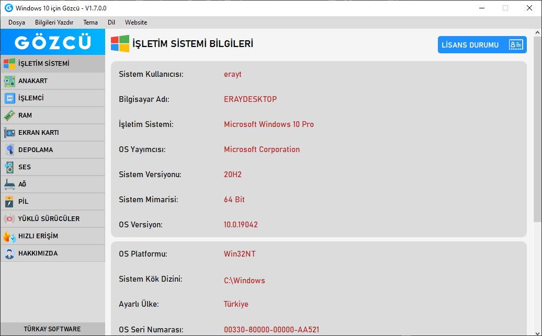Click the router icon for AĞ

(9, 184)
